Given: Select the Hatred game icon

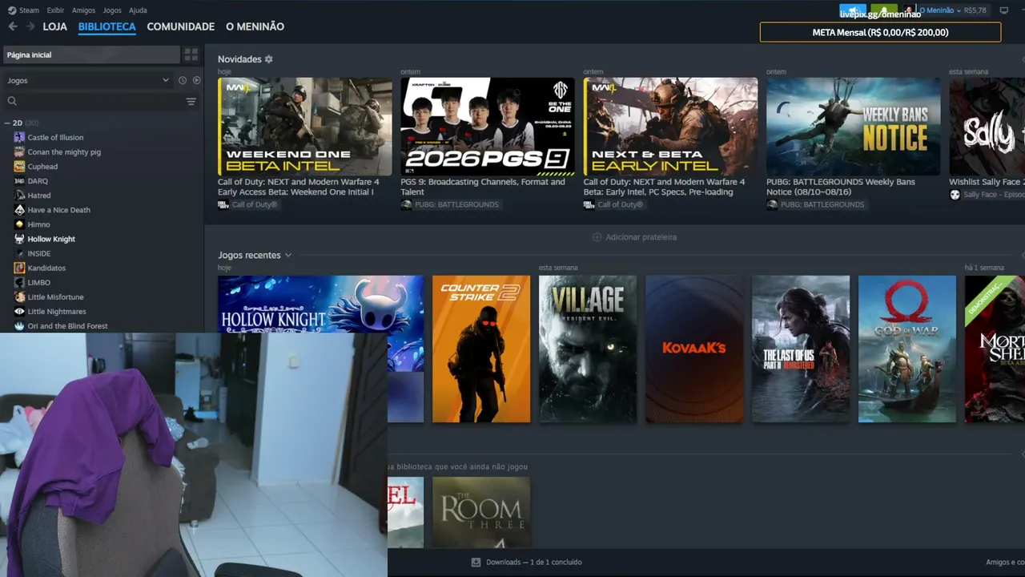Looking at the screenshot, I should click(19, 195).
